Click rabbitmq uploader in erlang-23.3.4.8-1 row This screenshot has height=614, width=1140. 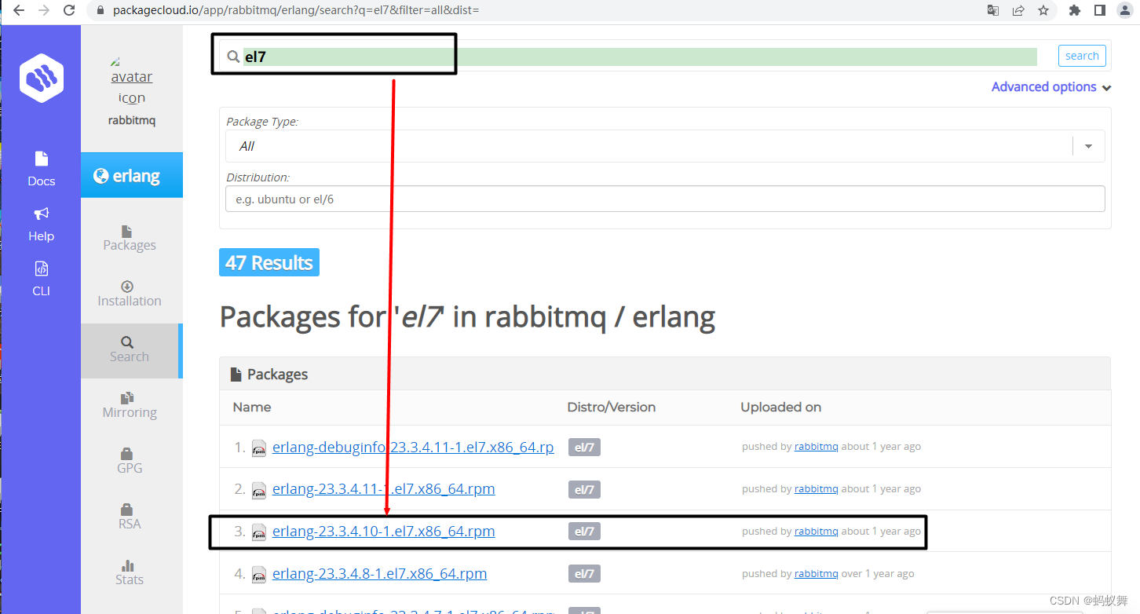pyautogui.click(x=816, y=574)
